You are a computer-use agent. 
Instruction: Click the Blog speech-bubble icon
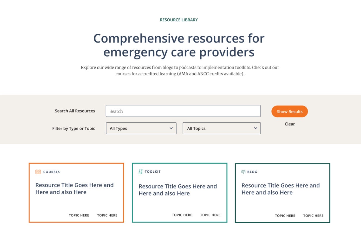pyautogui.click(x=244, y=171)
